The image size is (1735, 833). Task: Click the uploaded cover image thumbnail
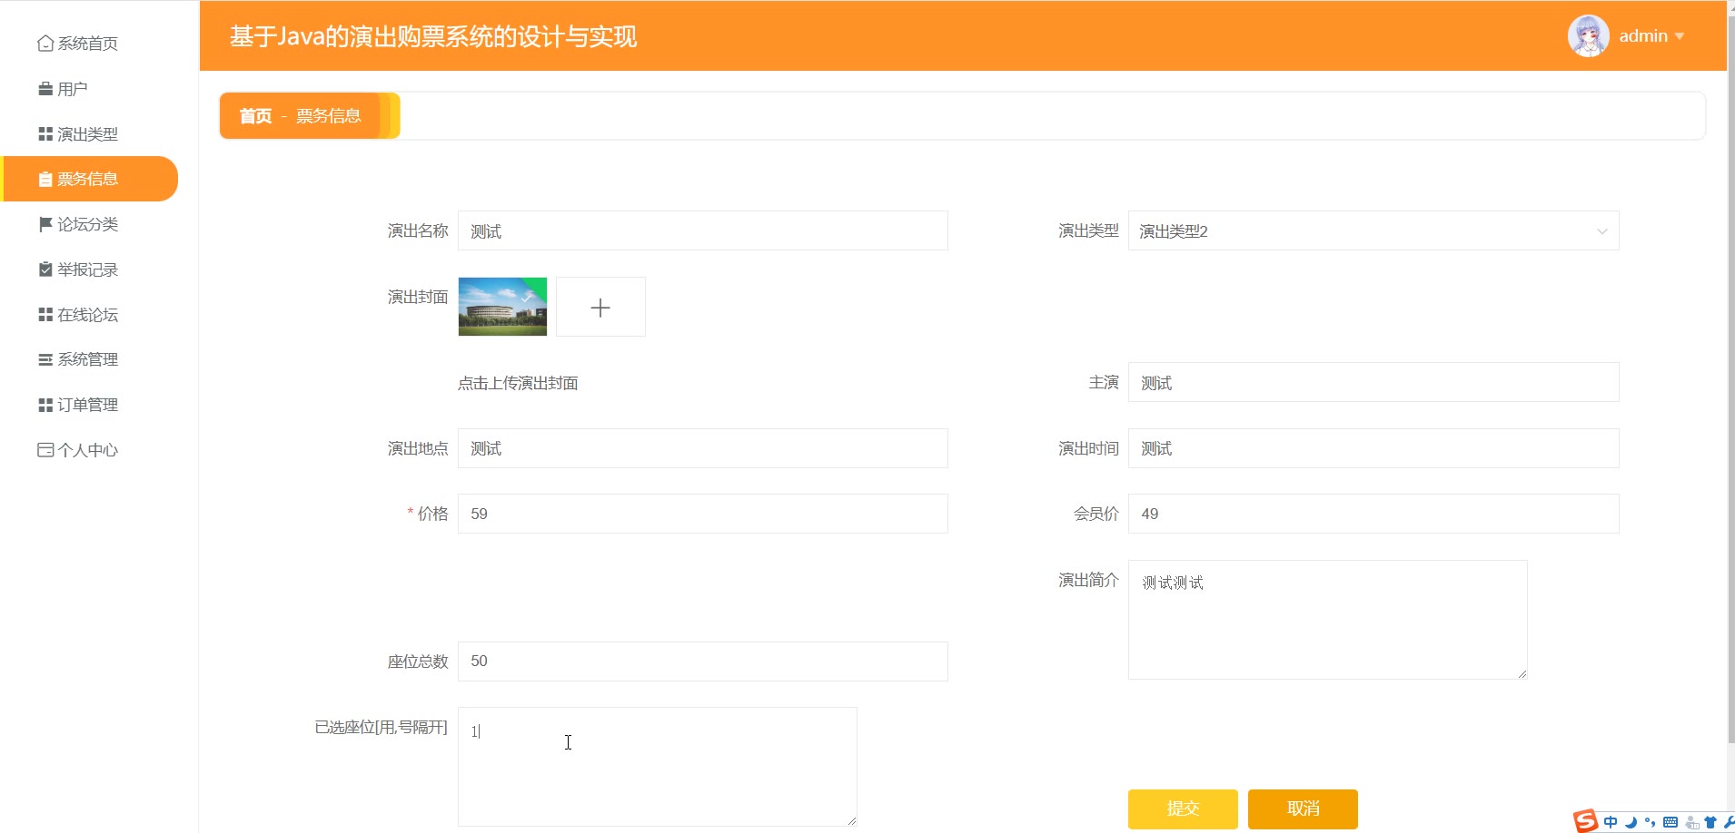click(502, 308)
